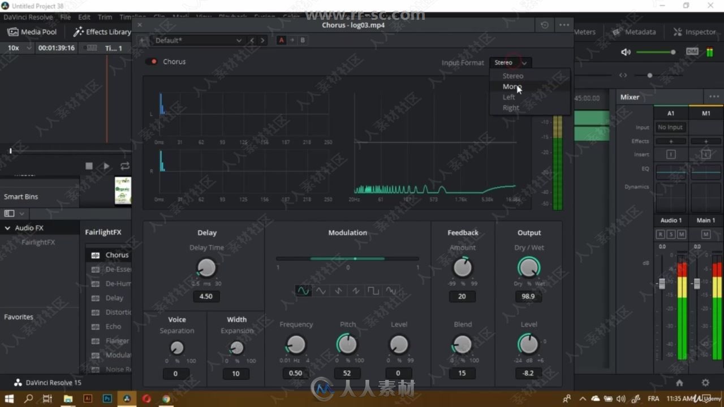Viewport: 724px width, 407px height.
Task: Toggle the DIM monitoring button
Action: coord(692,51)
